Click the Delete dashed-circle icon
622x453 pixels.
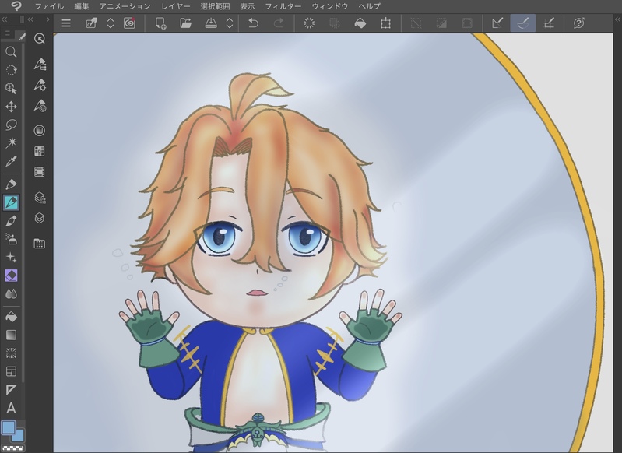click(x=309, y=23)
